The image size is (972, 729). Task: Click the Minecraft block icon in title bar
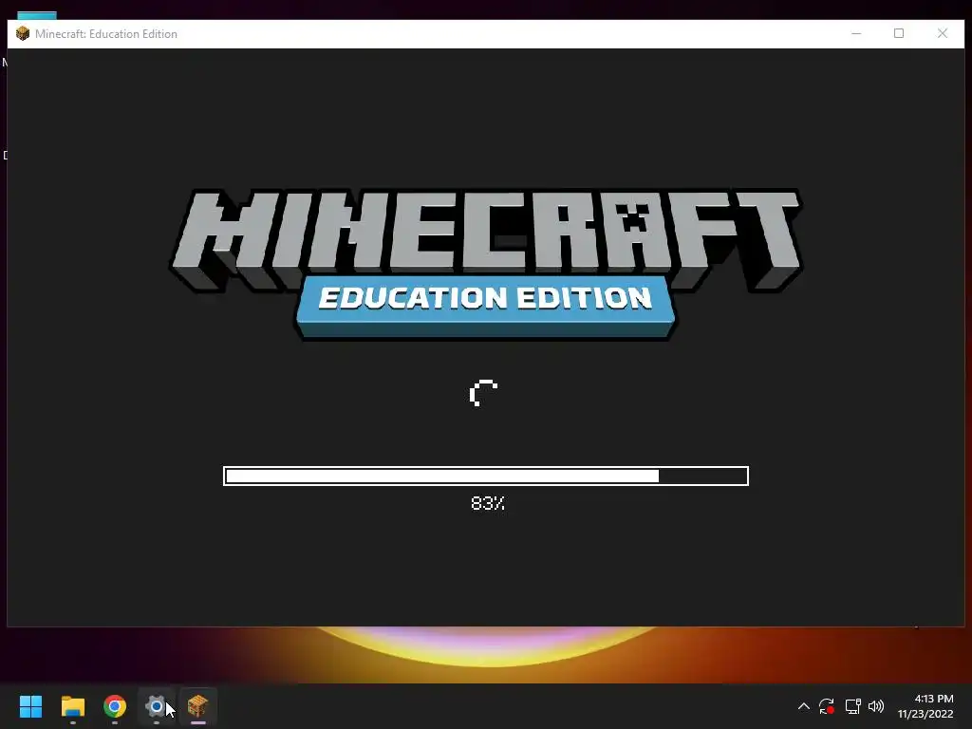click(23, 33)
